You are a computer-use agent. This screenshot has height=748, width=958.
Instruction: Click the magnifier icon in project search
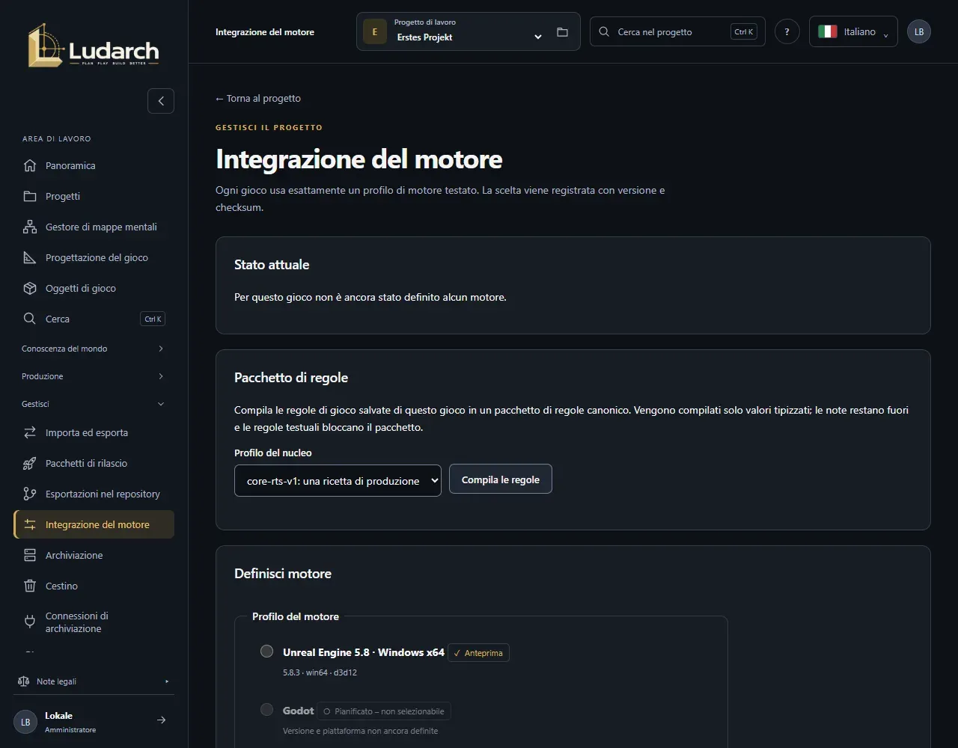[604, 31]
